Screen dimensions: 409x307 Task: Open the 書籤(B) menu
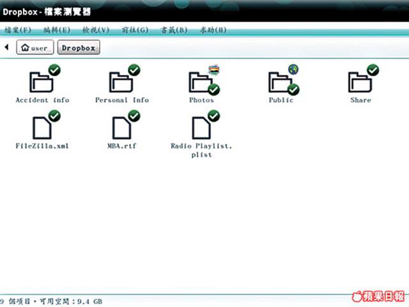(174, 30)
